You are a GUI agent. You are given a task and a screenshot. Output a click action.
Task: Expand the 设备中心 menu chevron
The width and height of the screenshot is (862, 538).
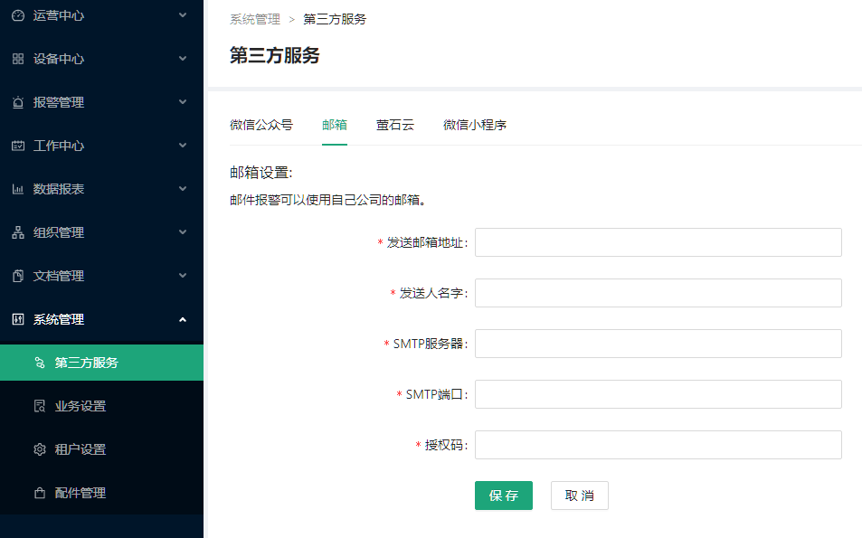click(x=183, y=59)
